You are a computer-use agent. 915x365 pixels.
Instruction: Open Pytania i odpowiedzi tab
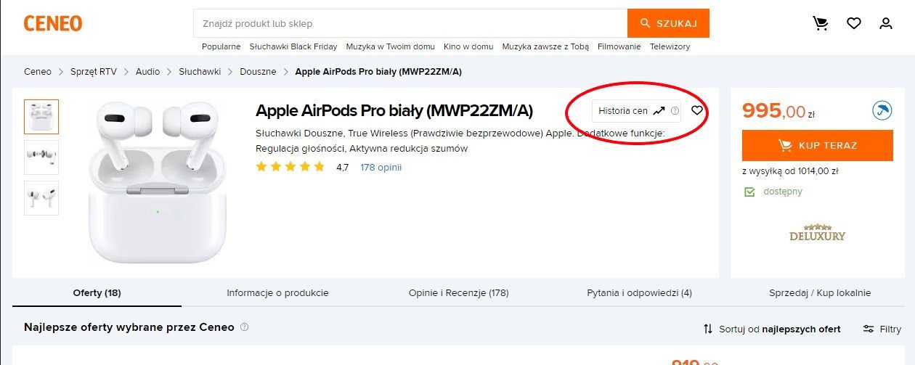(639, 293)
